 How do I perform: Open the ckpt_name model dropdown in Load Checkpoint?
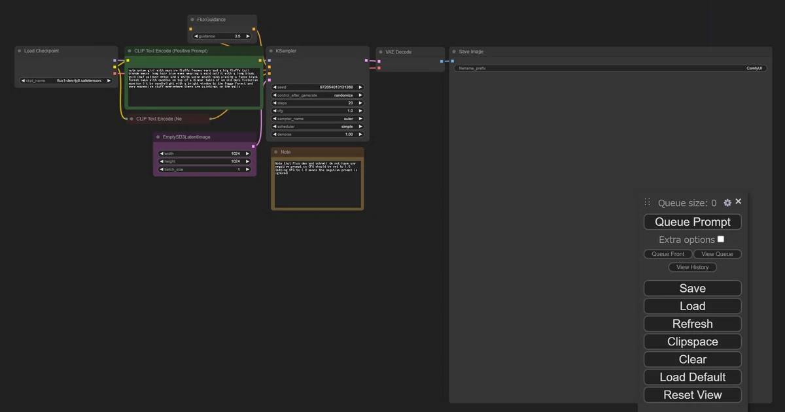tap(66, 81)
